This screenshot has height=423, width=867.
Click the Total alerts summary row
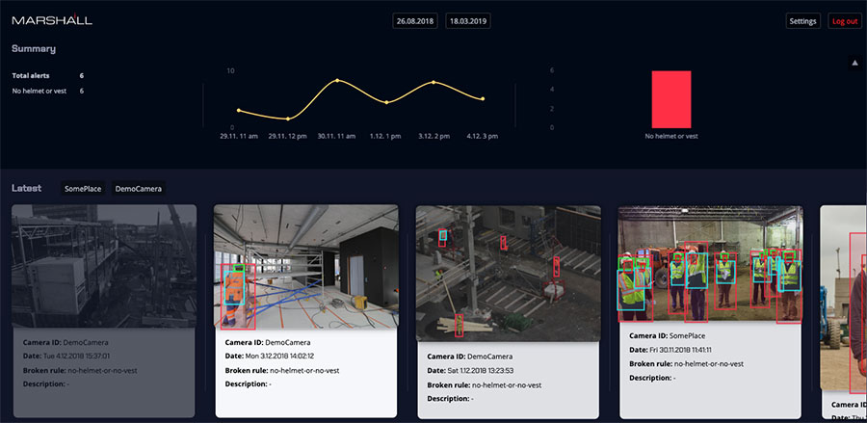pos(48,76)
